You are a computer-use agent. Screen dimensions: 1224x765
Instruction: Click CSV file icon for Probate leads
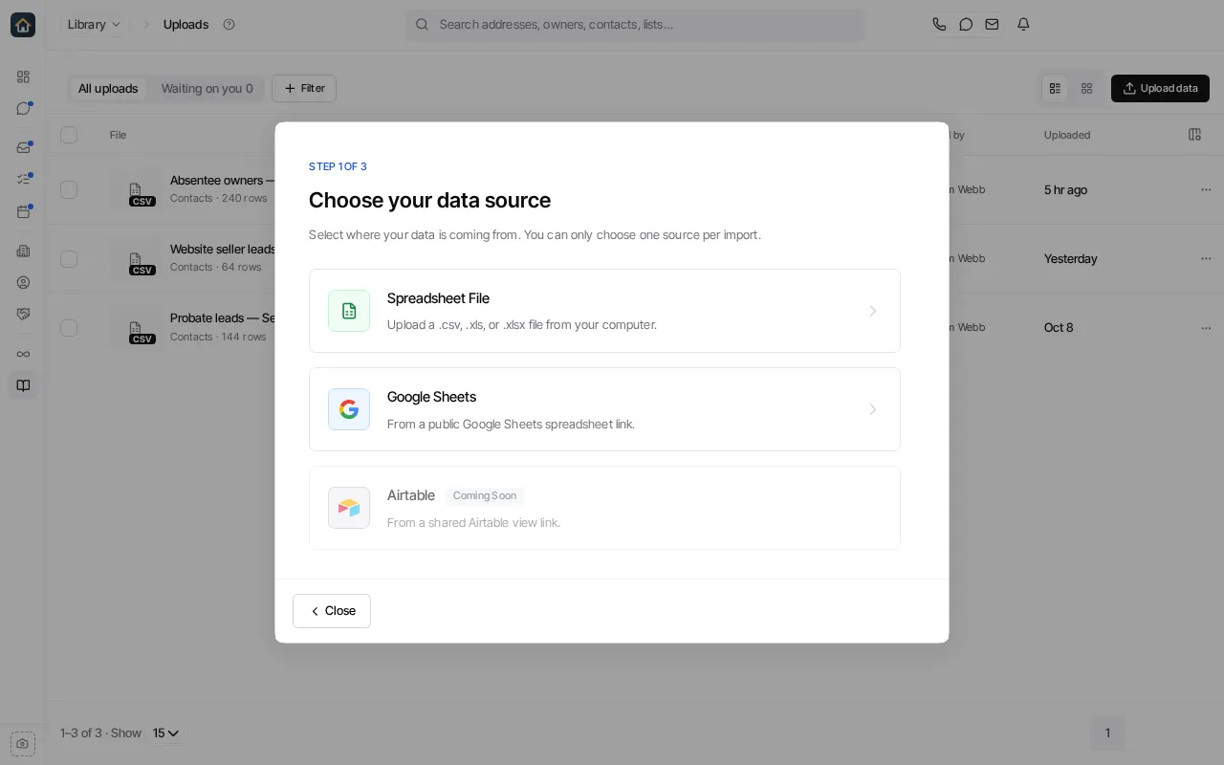pos(136,328)
